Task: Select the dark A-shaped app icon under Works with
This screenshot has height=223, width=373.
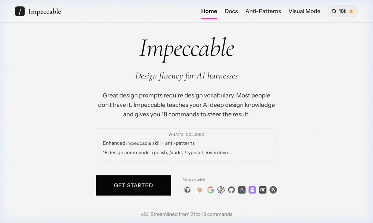Action: pos(242,190)
